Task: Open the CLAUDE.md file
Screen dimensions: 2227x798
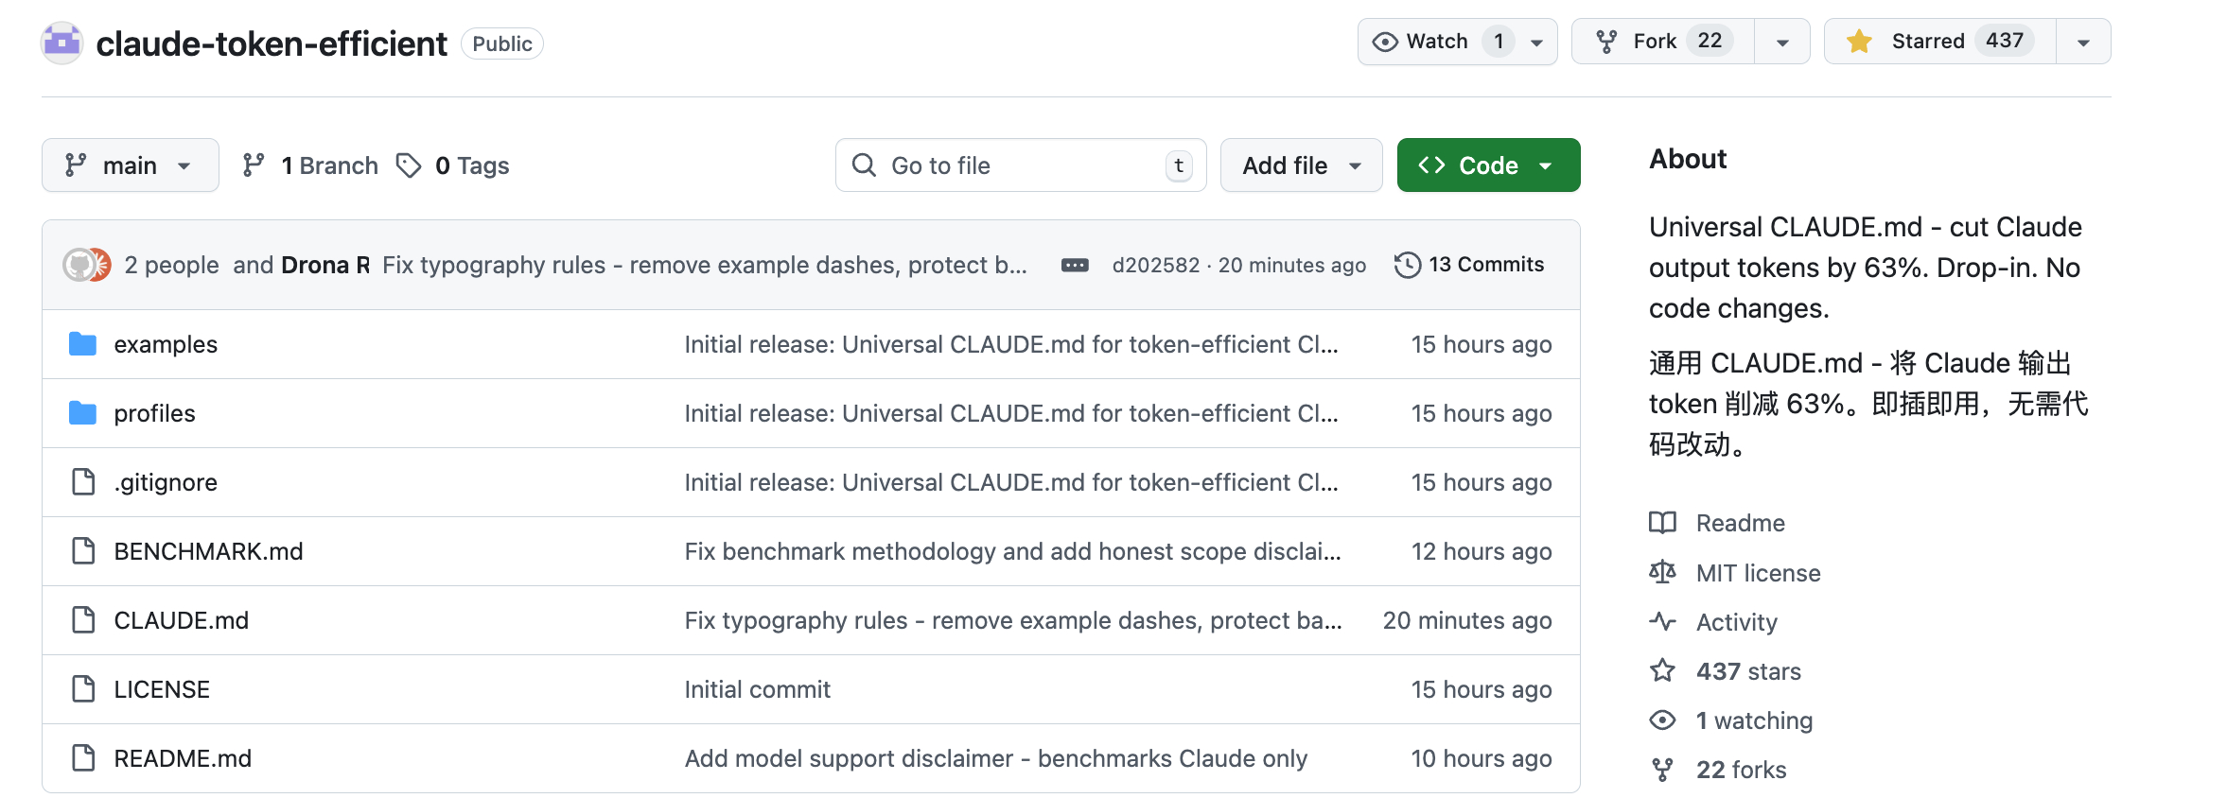Action: 181,620
